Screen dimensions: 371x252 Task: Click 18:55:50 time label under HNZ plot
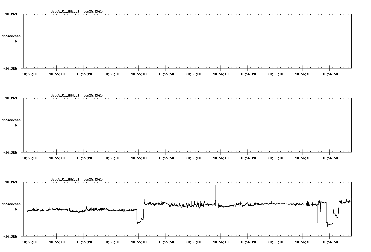[166, 242]
